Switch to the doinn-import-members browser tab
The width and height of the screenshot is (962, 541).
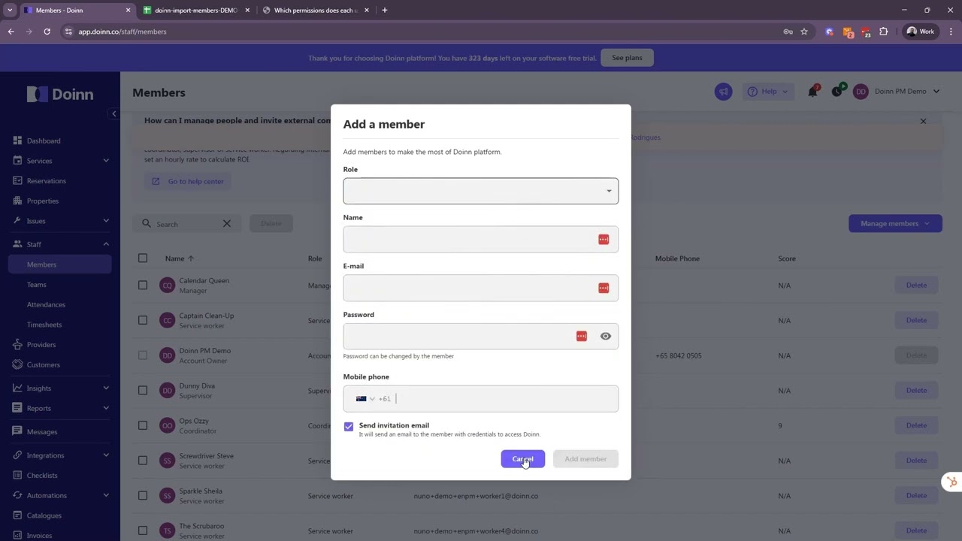click(x=195, y=11)
